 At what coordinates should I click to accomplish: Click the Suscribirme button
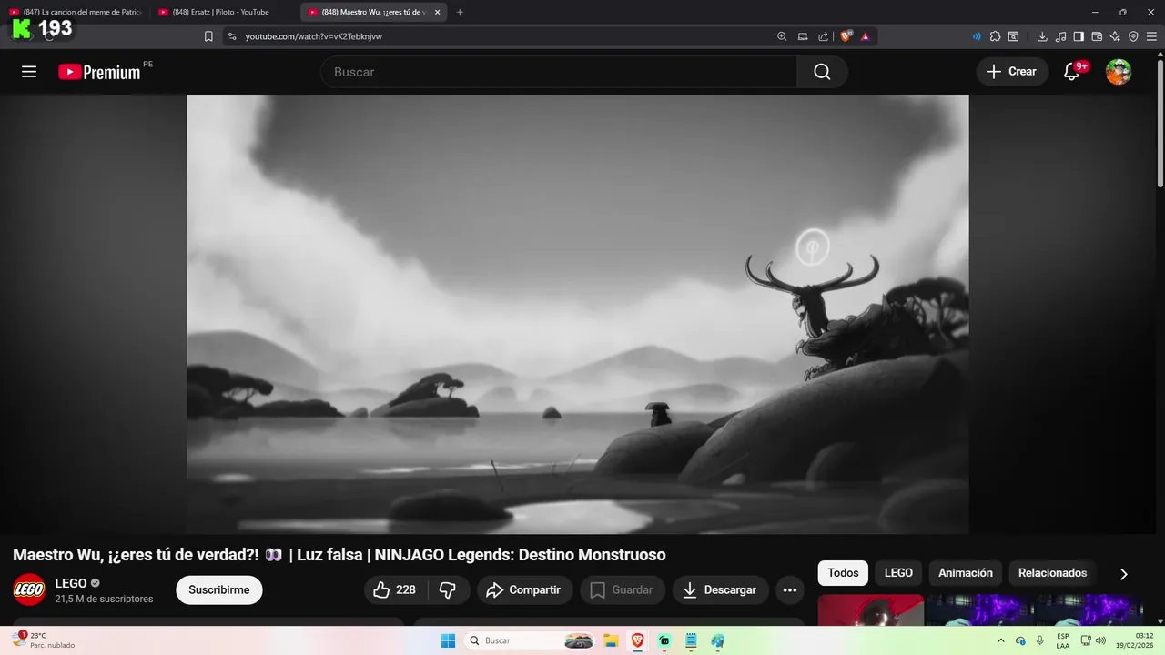point(219,590)
